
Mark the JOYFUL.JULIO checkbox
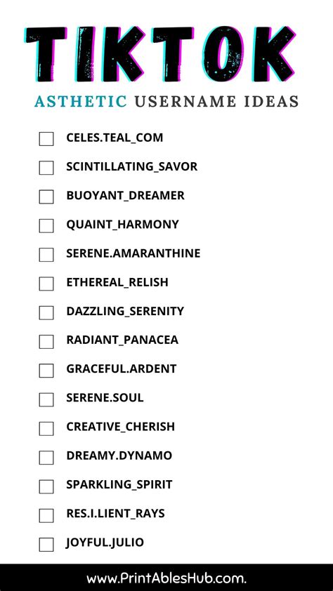coord(46,545)
